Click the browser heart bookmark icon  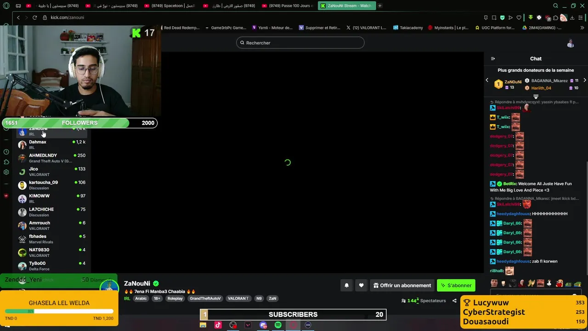point(519,17)
